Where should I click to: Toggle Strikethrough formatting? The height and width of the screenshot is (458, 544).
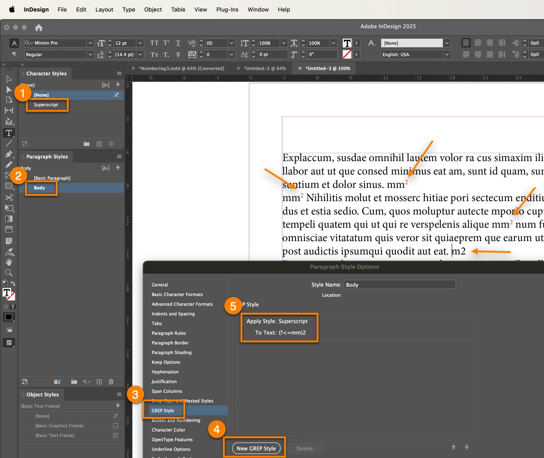[178, 55]
